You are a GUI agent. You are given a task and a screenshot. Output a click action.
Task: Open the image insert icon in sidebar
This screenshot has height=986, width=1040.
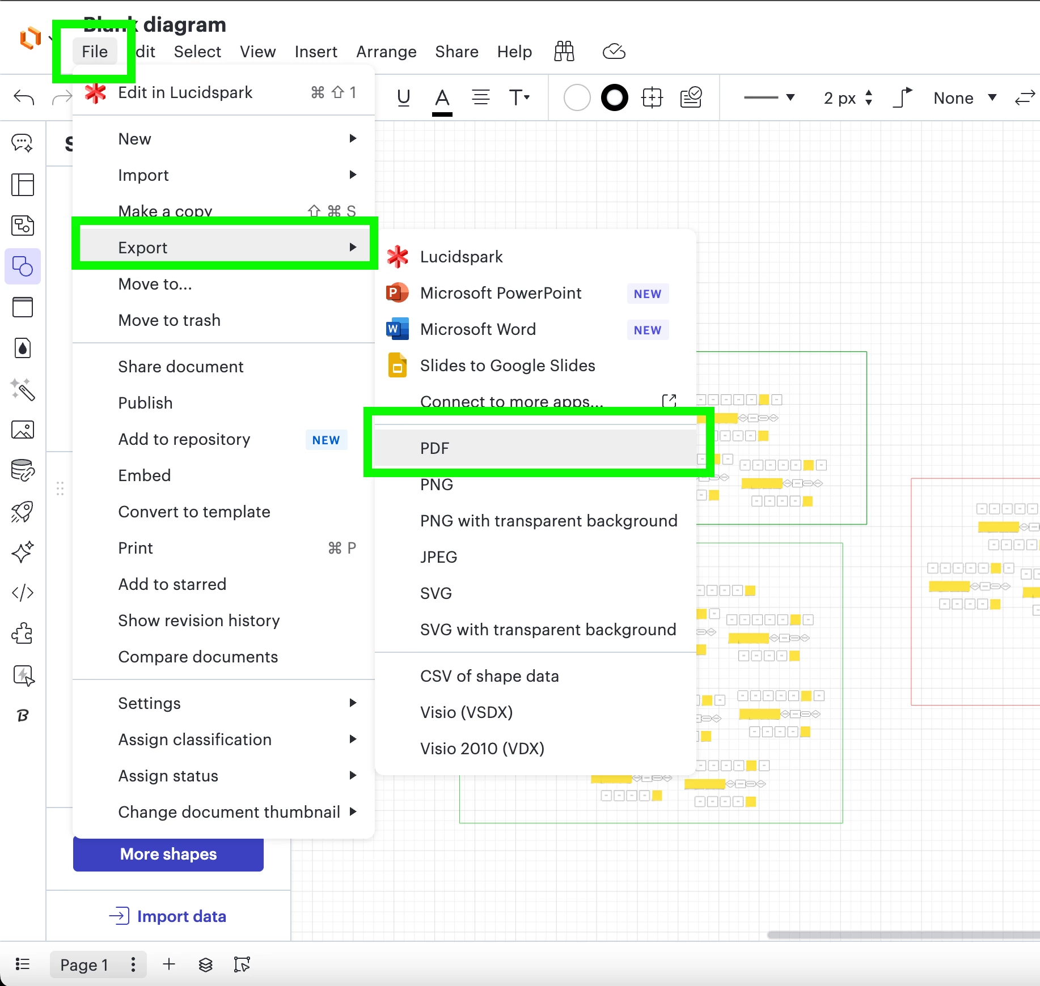pos(23,430)
